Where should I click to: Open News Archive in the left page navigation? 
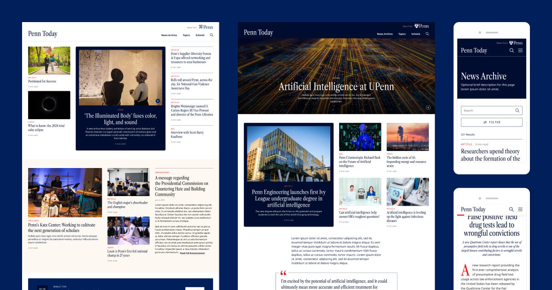tap(169, 35)
